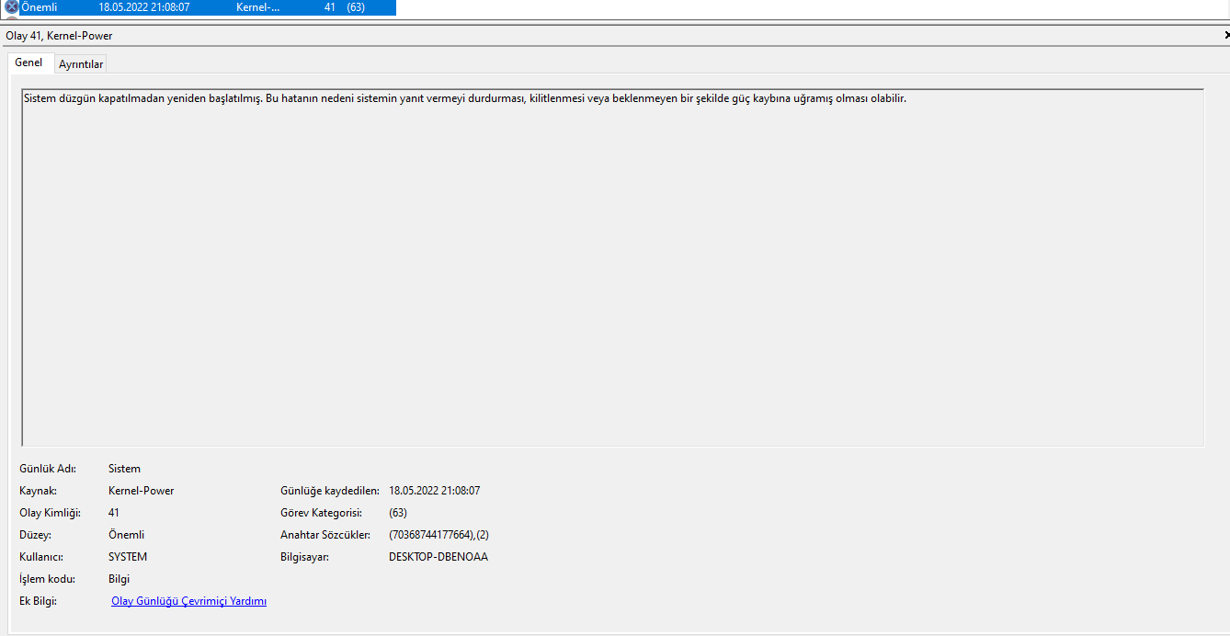Open the Genel tab

[x=28, y=62]
